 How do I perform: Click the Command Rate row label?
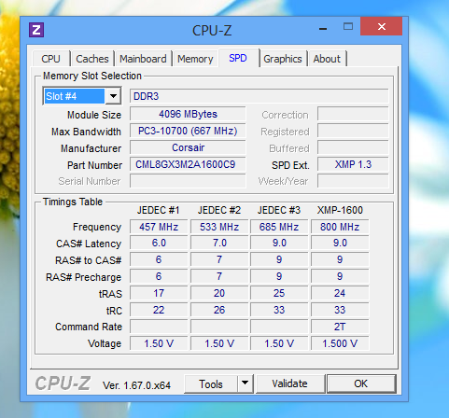click(89, 327)
